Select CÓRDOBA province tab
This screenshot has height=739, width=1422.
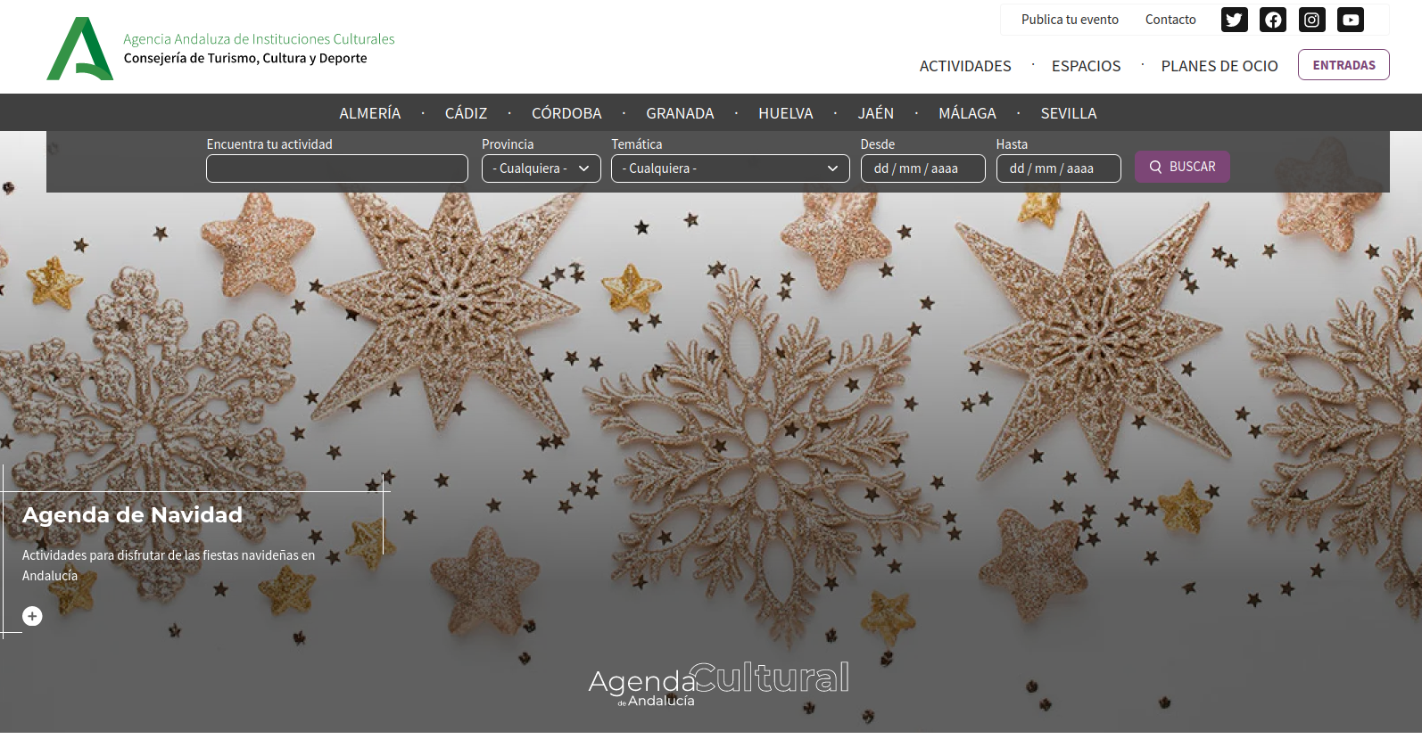[x=566, y=113]
